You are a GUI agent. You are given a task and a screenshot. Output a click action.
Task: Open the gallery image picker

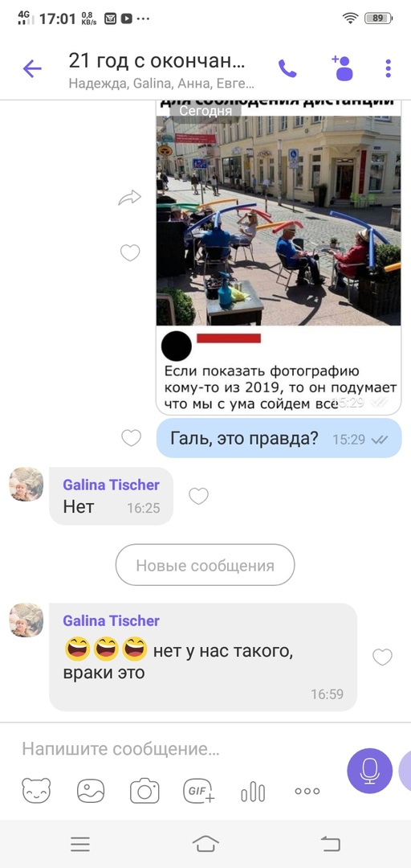click(x=91, y=791)
